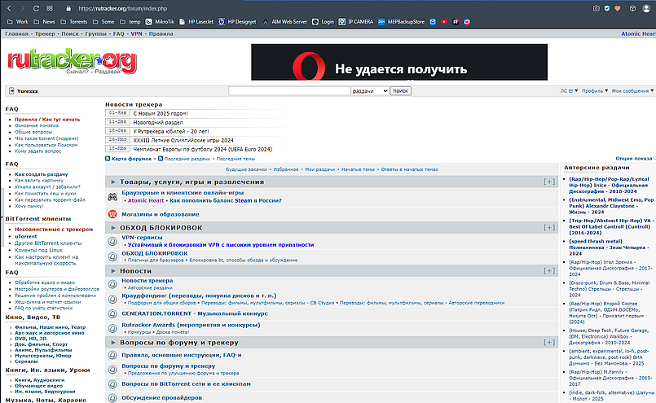Open the snapshot camera icon in address bar

[x=597, y=8]
